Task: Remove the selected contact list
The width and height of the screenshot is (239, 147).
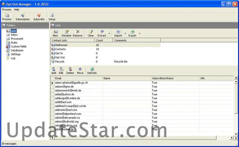Action: pos(78,33)
